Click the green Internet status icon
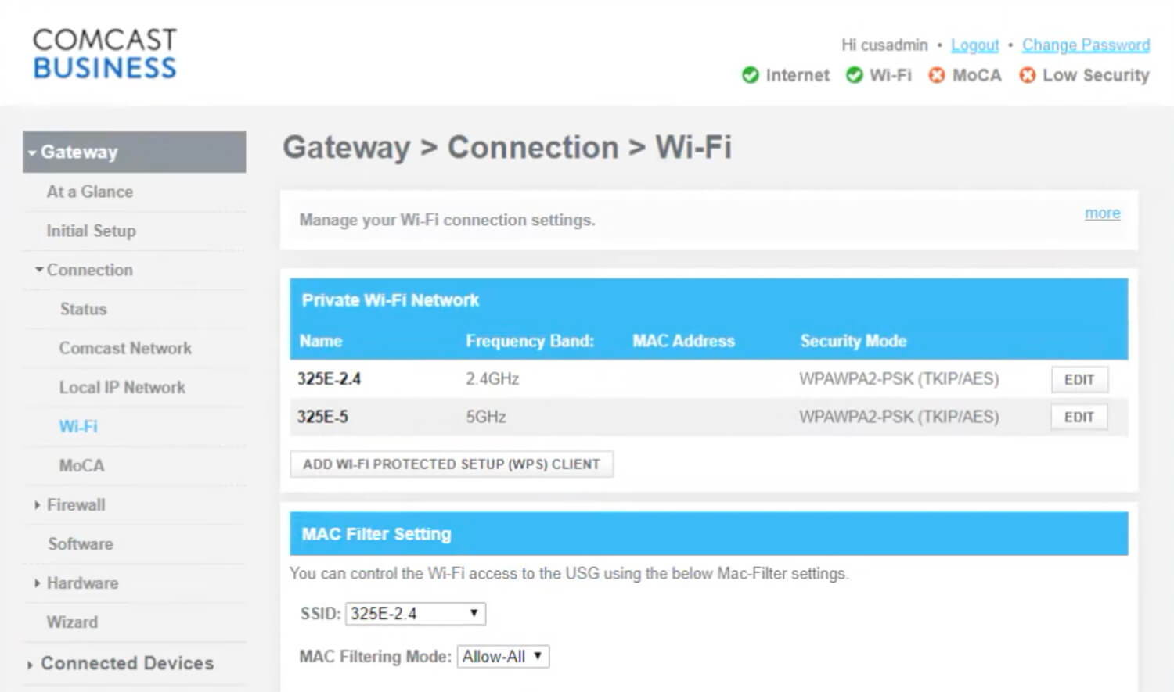 [x=751, y=75]
